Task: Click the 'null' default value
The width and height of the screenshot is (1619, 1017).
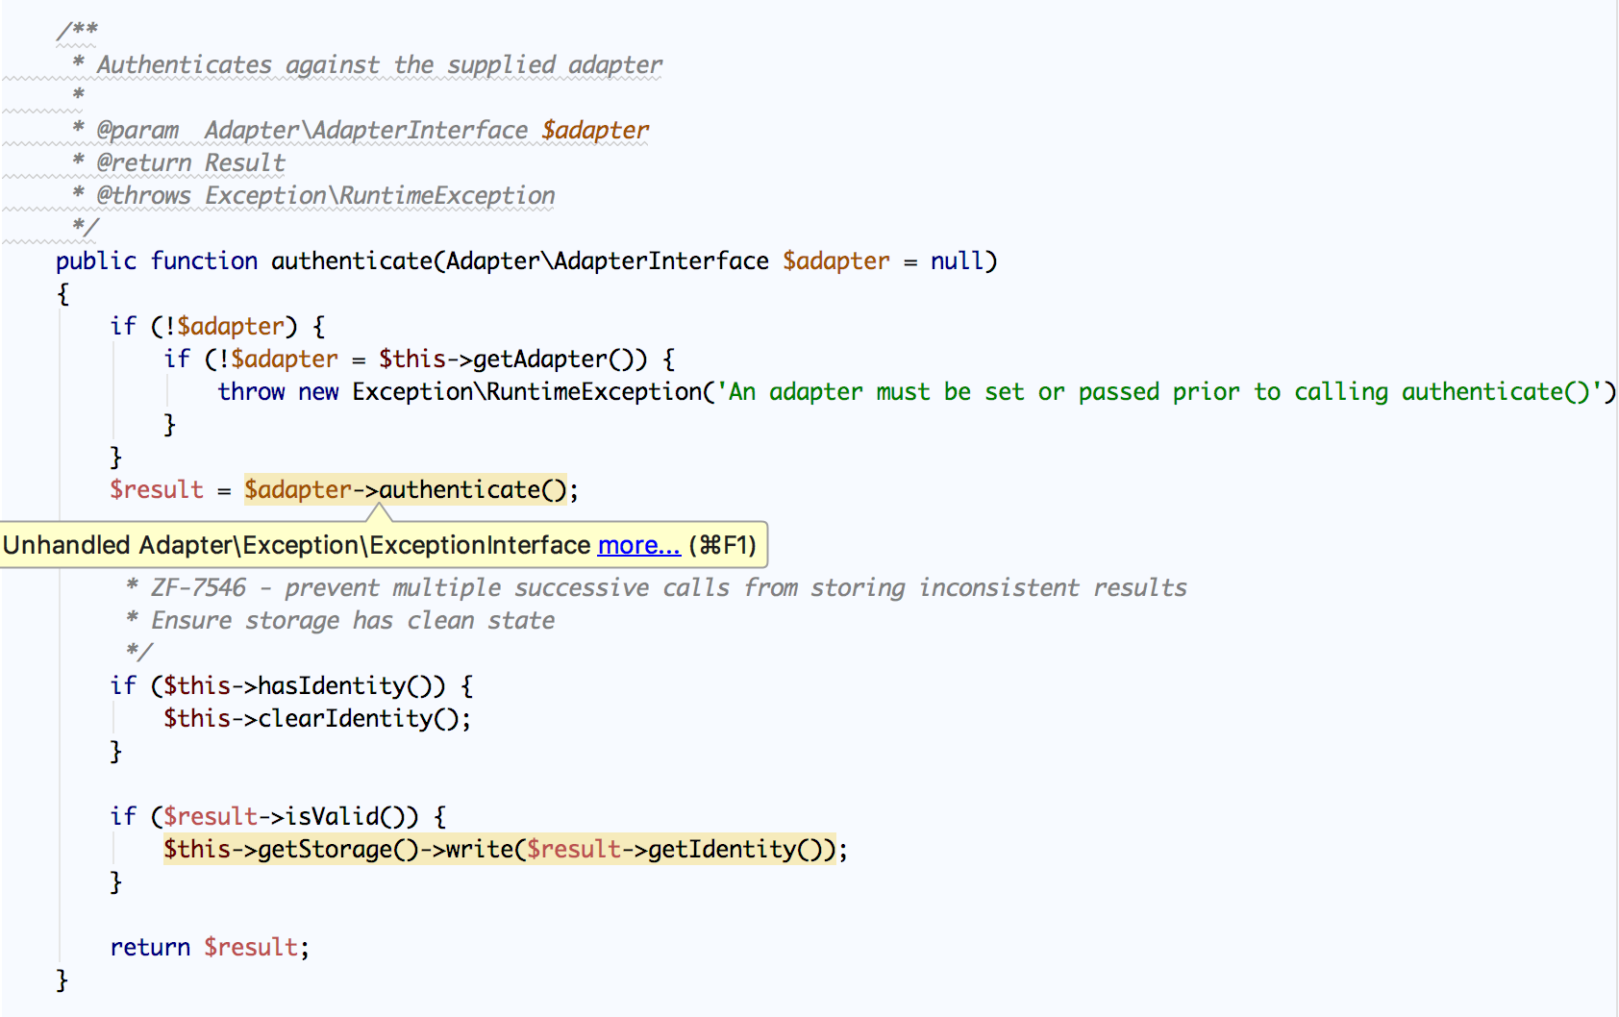Action: click(x=957, y=260)
